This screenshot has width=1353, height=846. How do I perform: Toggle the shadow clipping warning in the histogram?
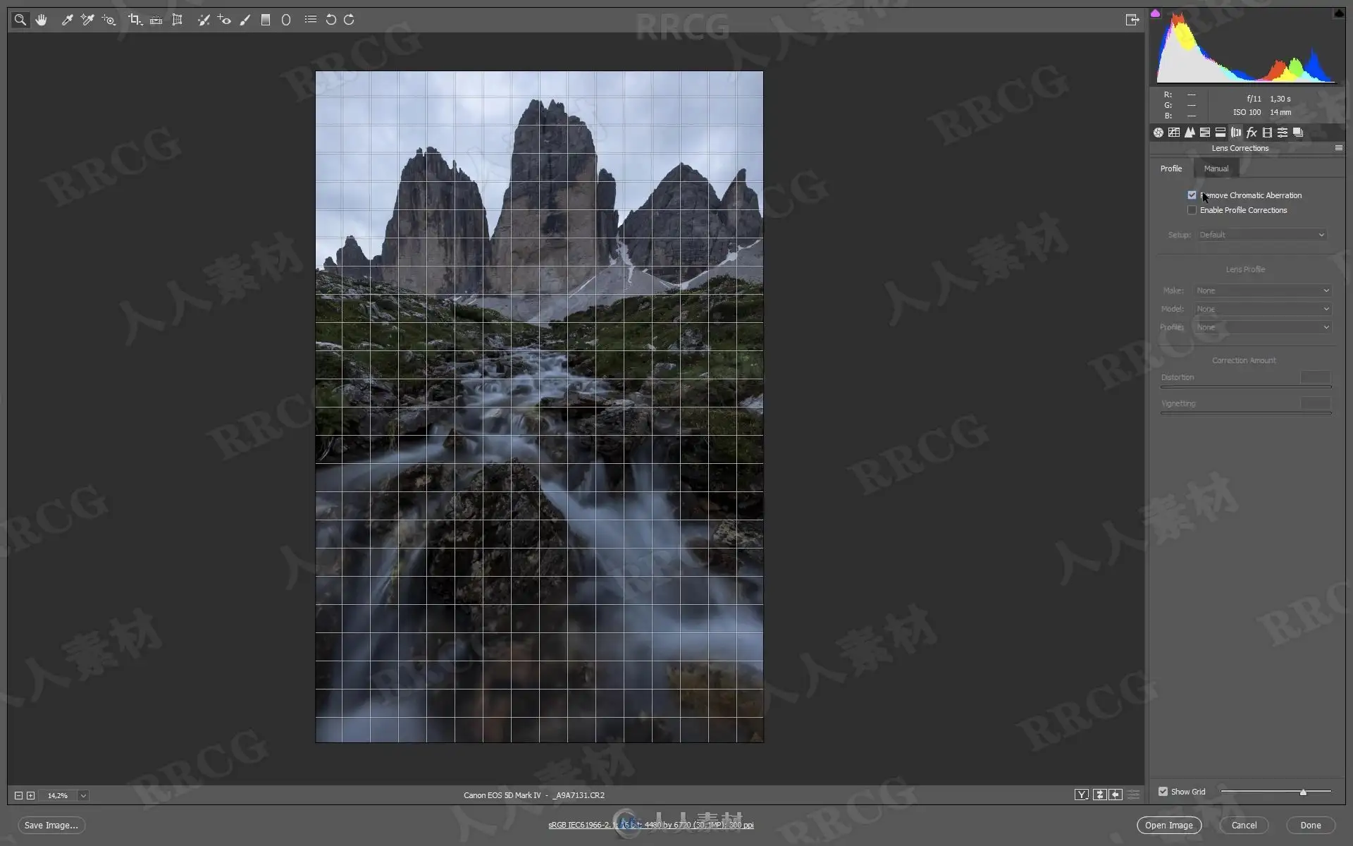click(1155, 13)
